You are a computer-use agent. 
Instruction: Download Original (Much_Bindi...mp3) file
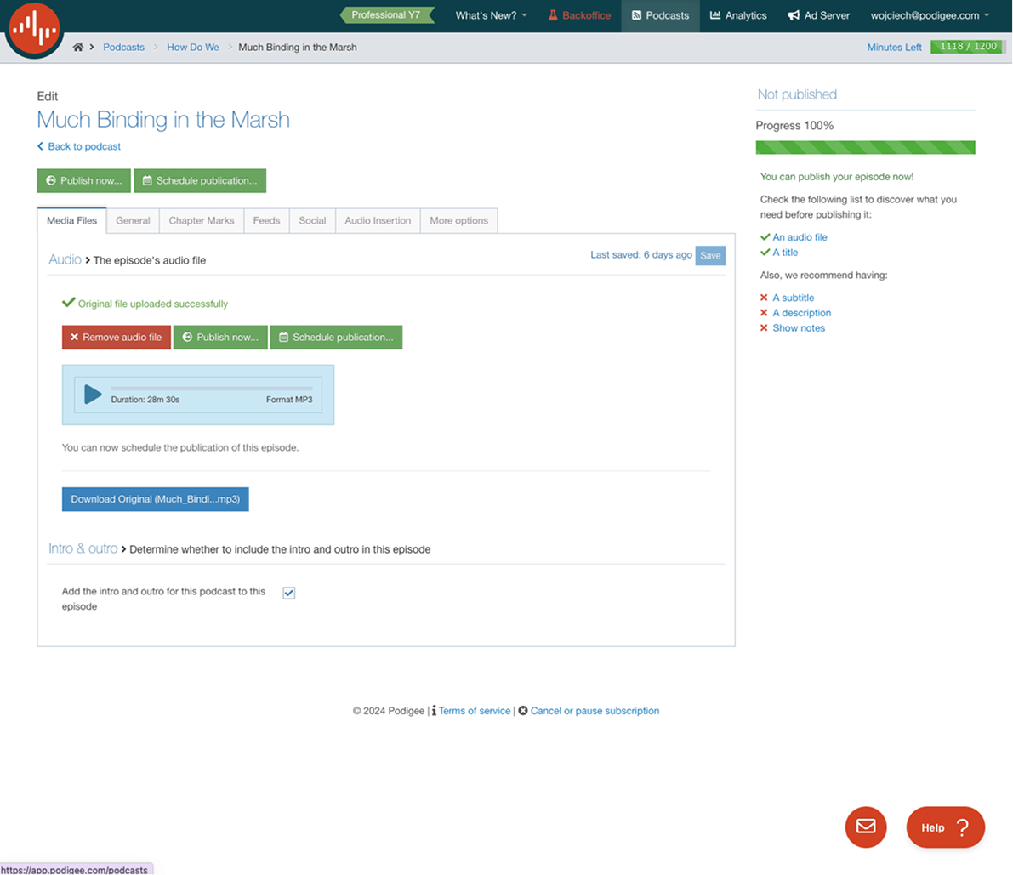[155, 499]
